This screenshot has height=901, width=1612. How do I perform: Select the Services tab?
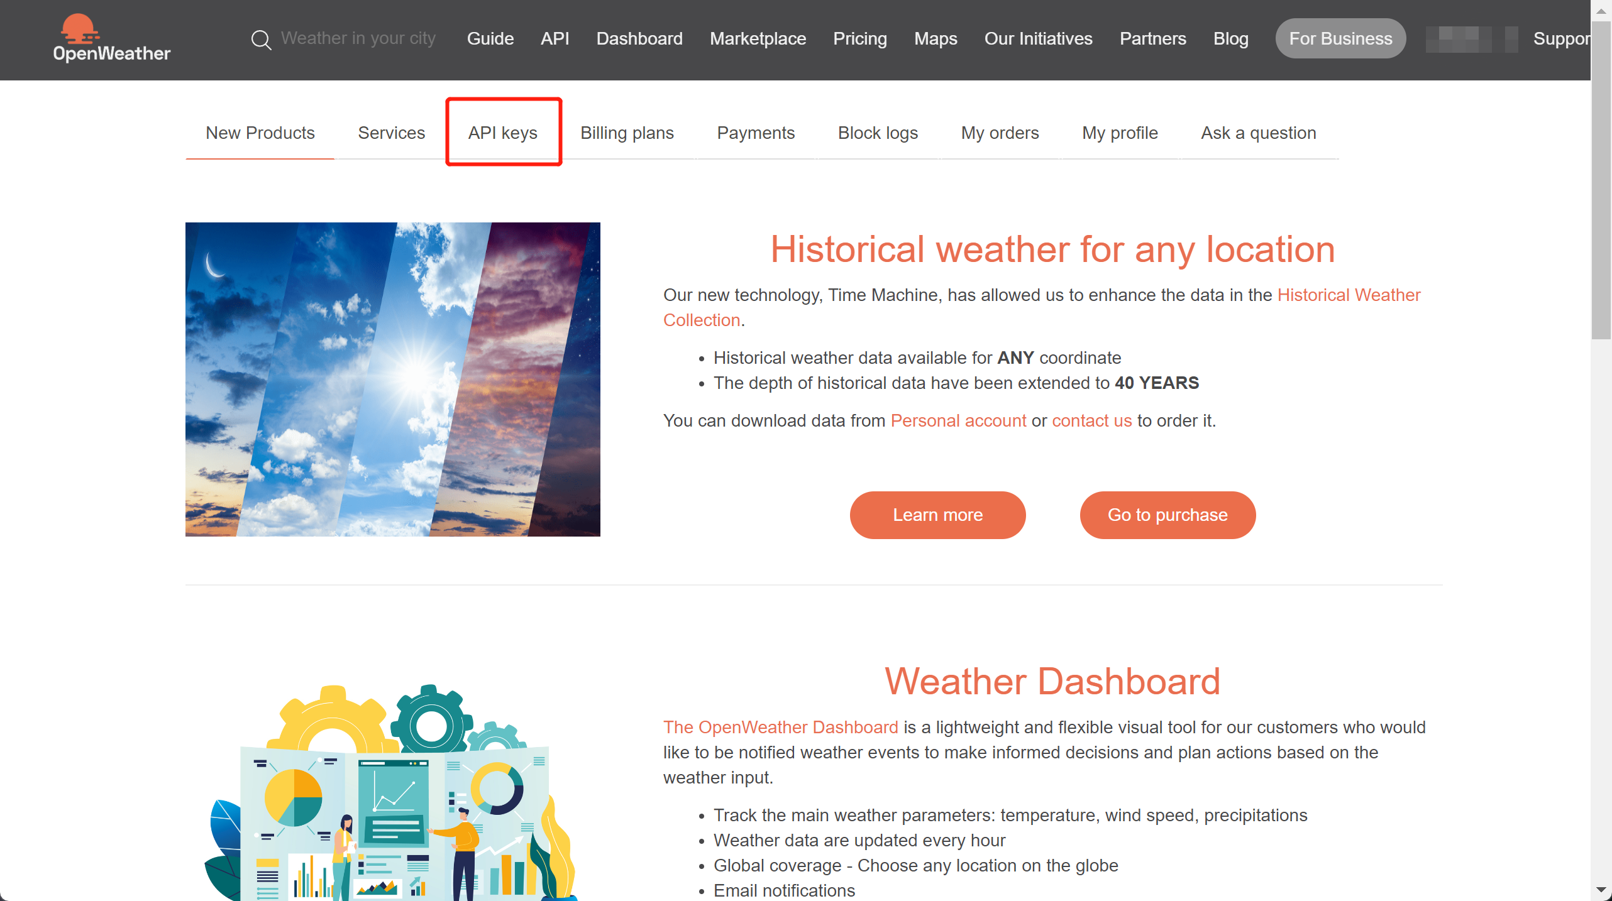tap(391, 133)
